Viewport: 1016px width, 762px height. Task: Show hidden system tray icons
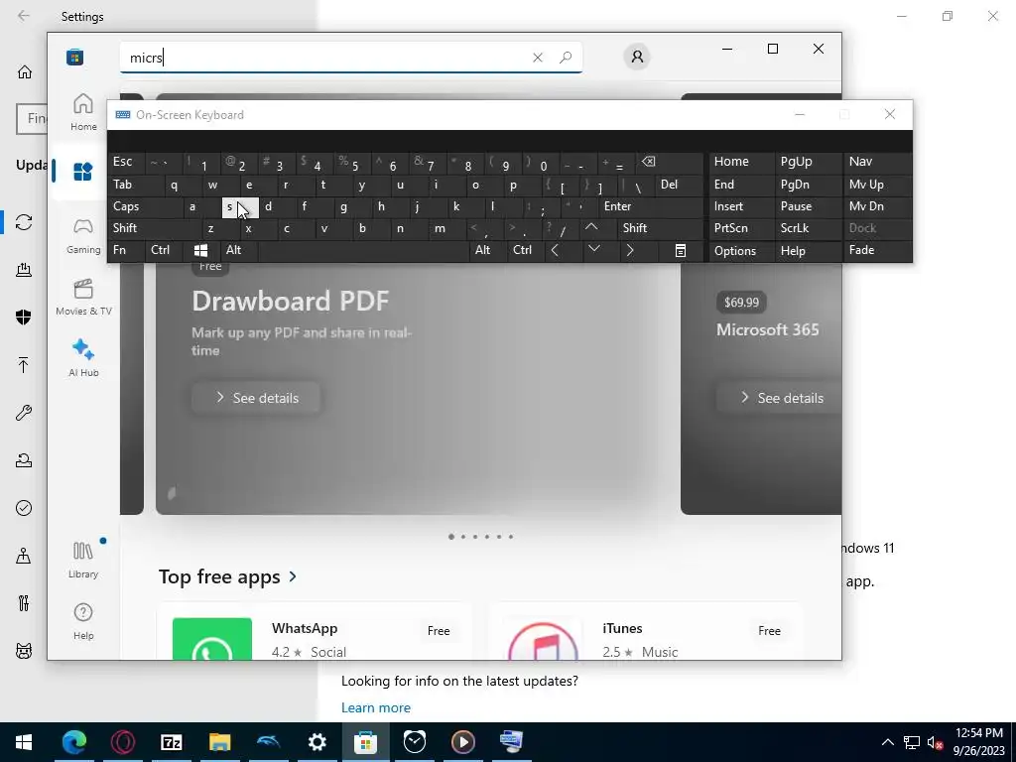[888, 742]
